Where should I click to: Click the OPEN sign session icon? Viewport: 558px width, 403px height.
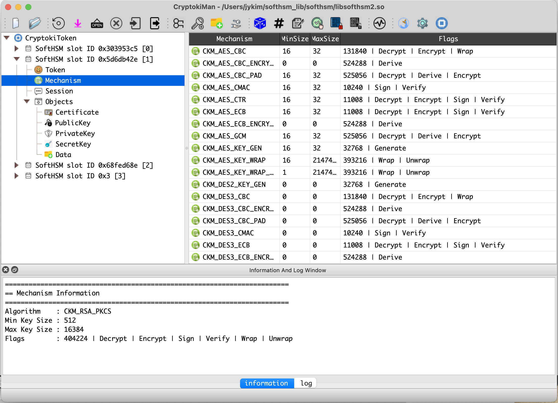pyautogui.click(x=97, y=23)
